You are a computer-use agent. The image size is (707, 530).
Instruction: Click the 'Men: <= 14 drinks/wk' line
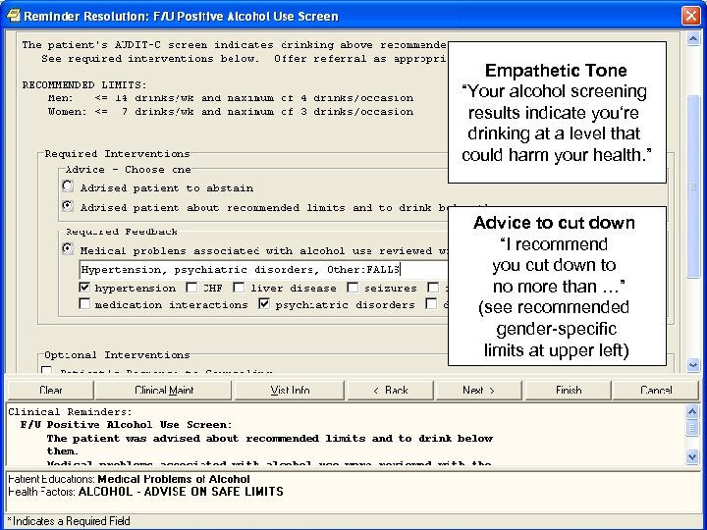231,98
